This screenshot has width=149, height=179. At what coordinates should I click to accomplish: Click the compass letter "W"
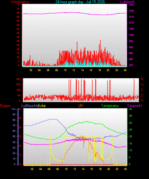pyautogui.click(x=142, y=85)
